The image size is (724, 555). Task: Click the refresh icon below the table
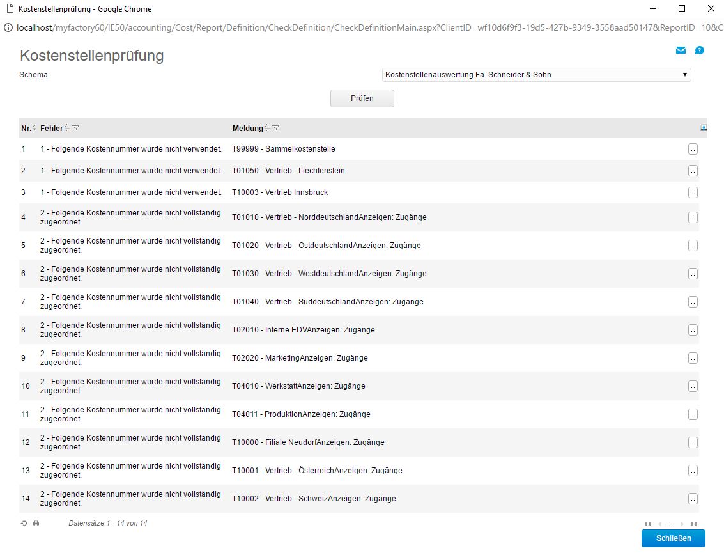pyautogui.click(x=24, y=524)
